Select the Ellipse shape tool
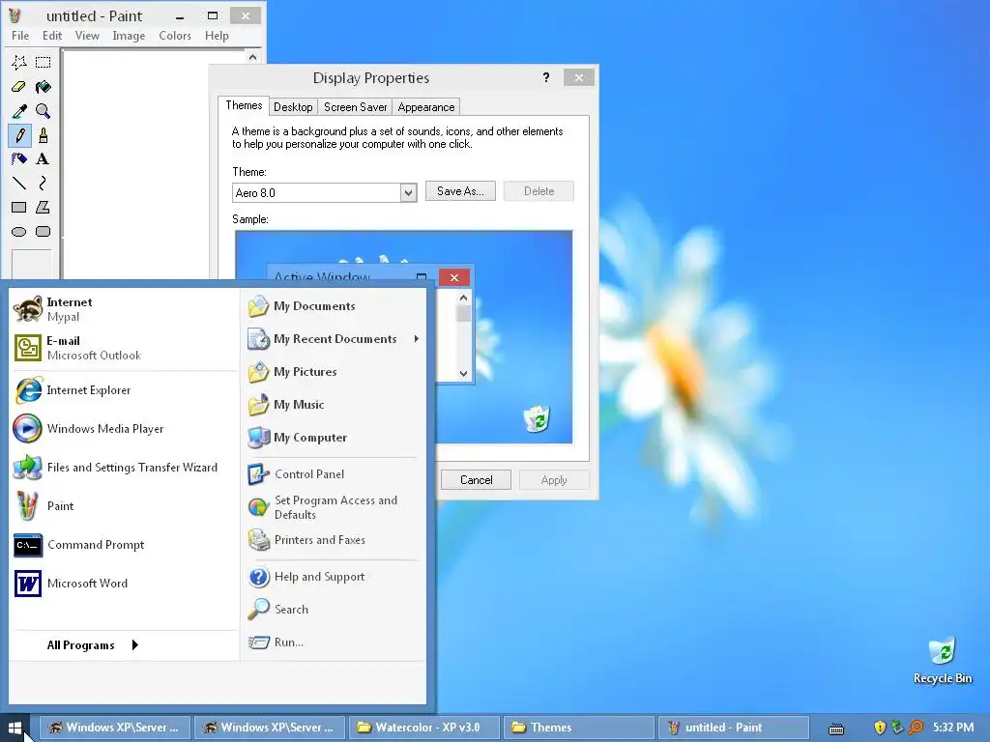 click(x=19, y=232)
